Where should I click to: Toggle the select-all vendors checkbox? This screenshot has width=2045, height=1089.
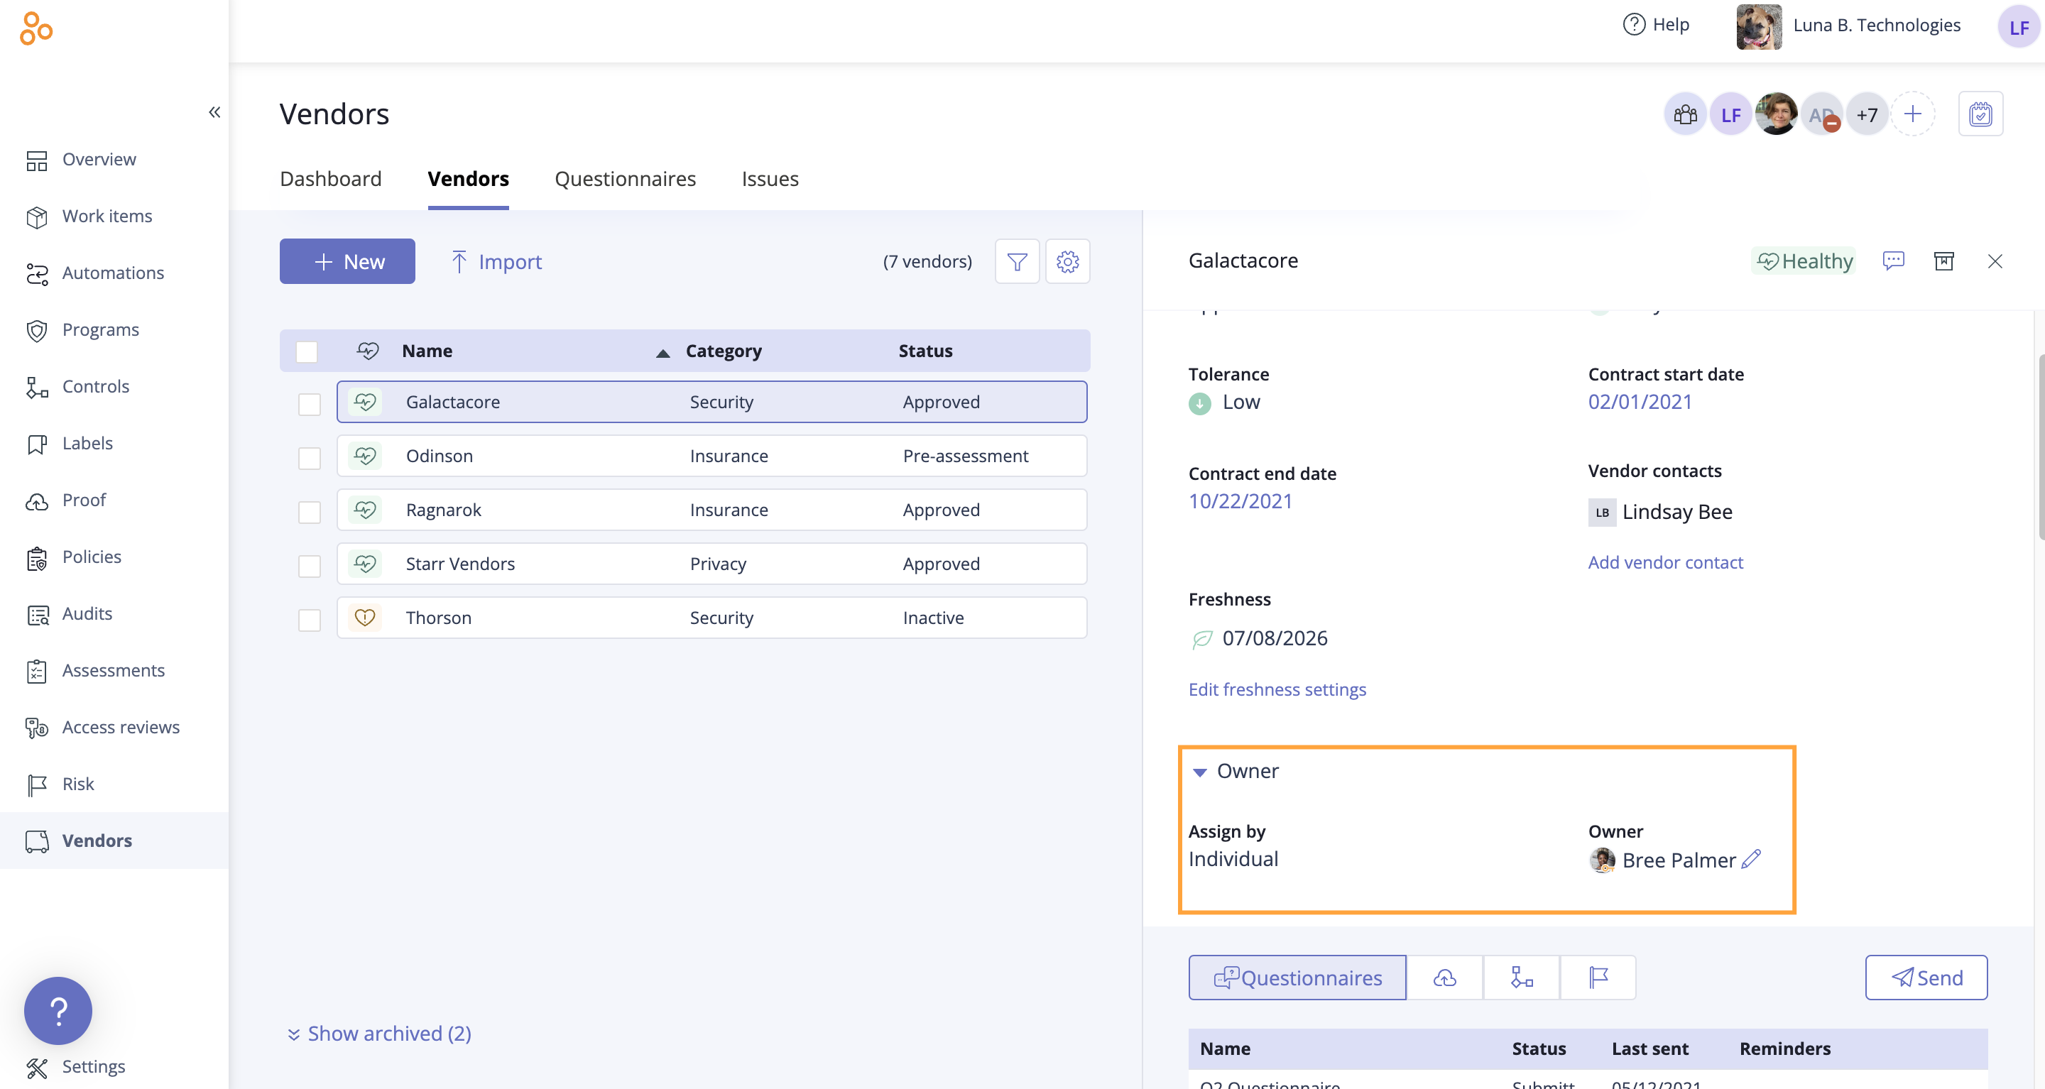[x=307, y=351]
